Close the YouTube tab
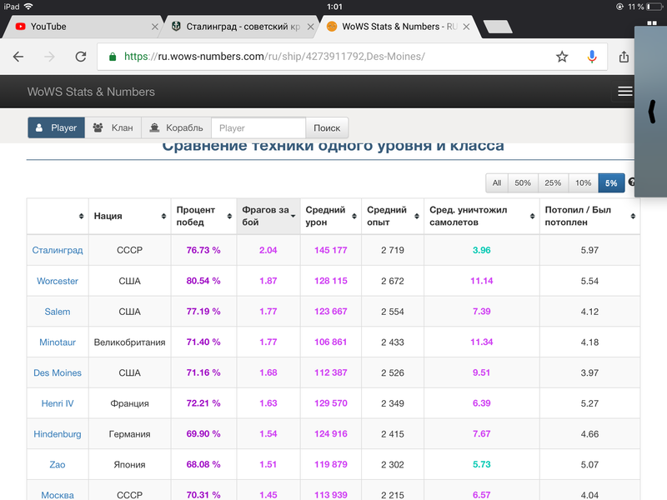This screenshot has width=667, height=500. [x=154, y=27]
